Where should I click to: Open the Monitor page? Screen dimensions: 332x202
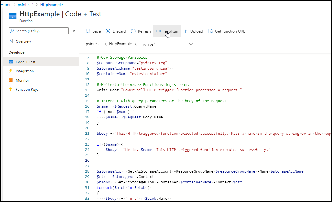(22, 80)
